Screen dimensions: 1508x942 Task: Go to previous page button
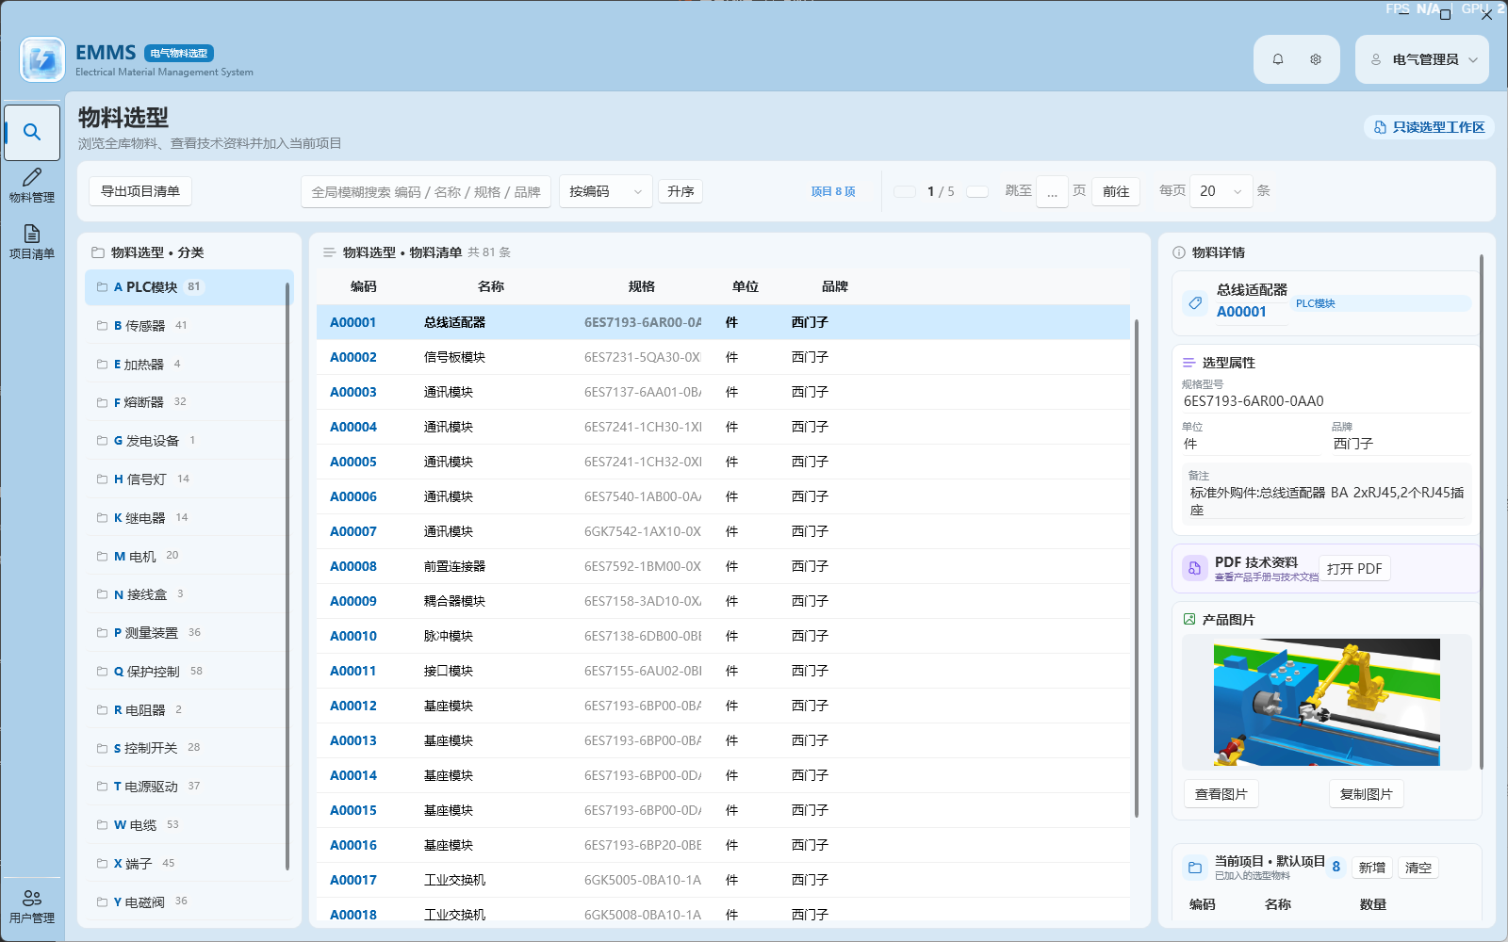[905, 191]
